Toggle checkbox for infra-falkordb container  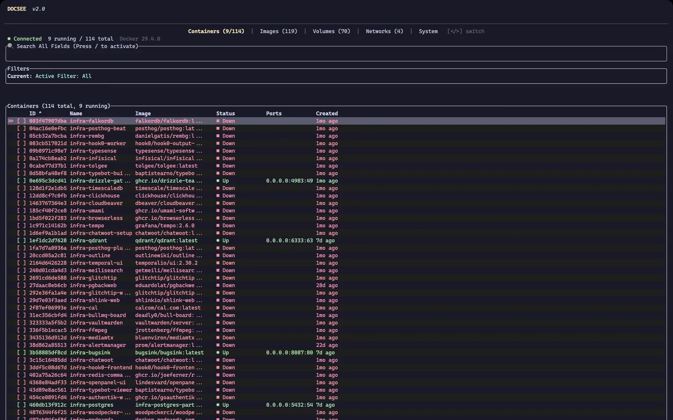pyautogui.click(x=21, y=121)
